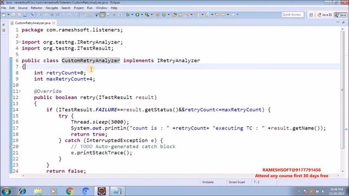Click the New Java Class icon
Screen dimensions: 349x196
coord(164,15)
